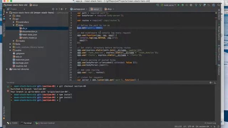The image size is (228, 128).
Task: Click UTF-8 encoding in status bar
Action: click(191, 127)
